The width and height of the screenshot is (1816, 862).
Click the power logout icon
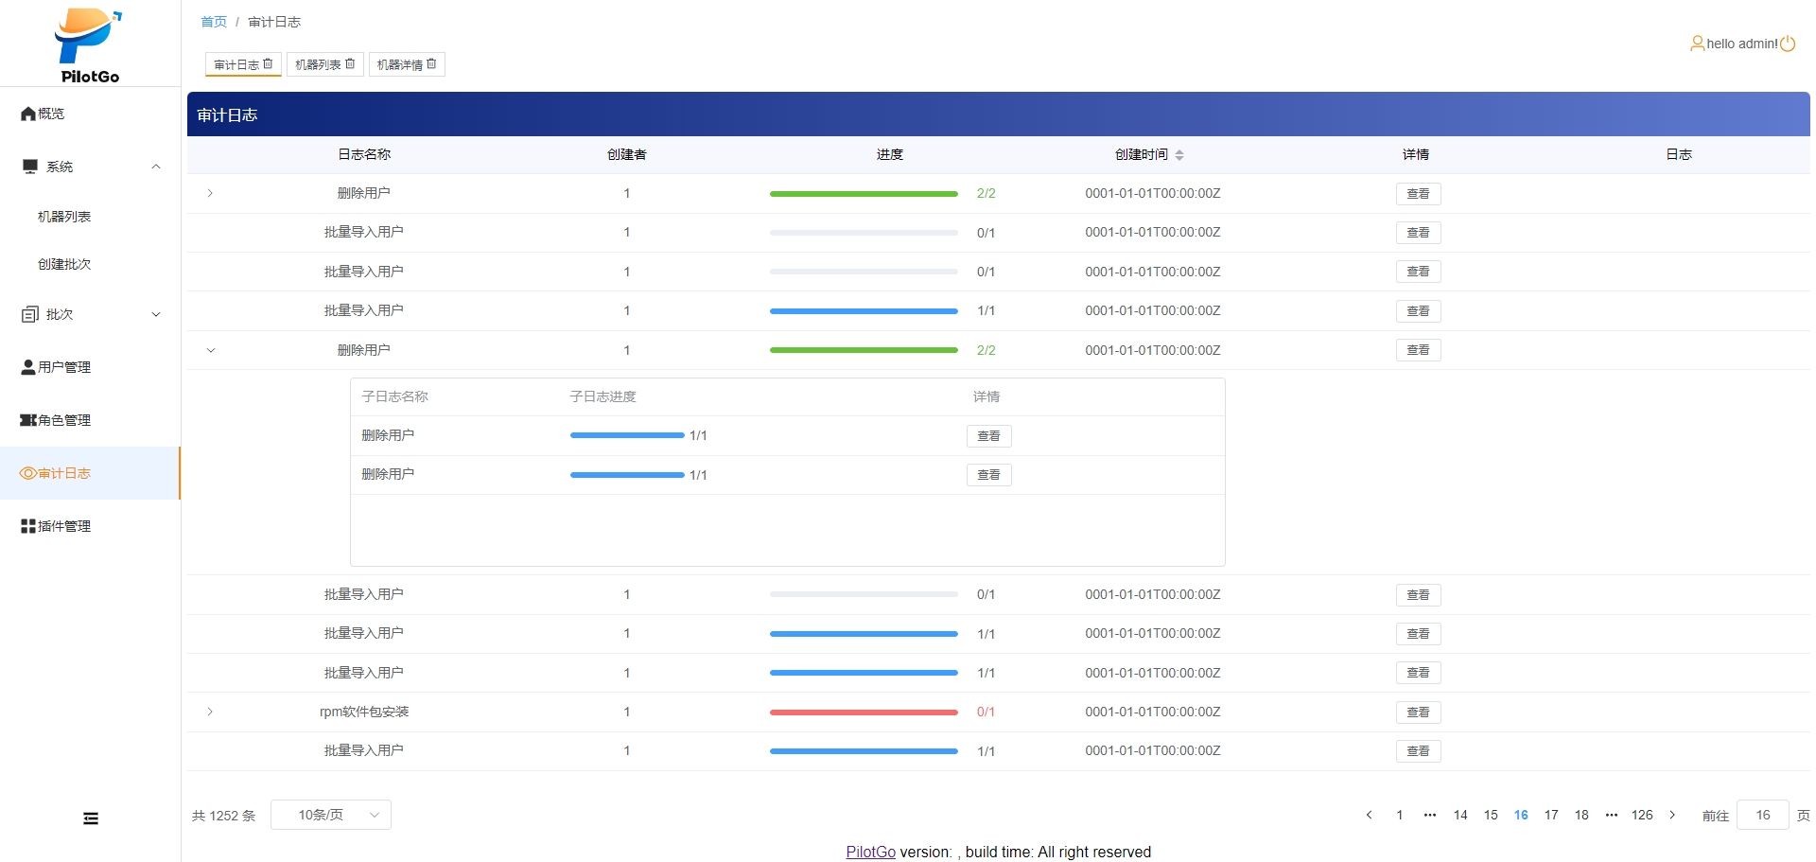click(1788, 44)
